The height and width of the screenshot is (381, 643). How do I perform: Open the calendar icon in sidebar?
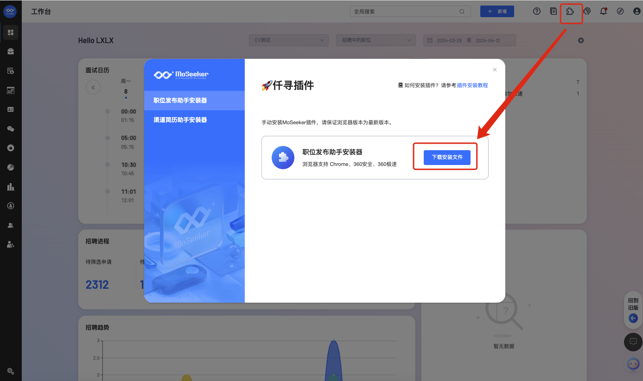11,90
